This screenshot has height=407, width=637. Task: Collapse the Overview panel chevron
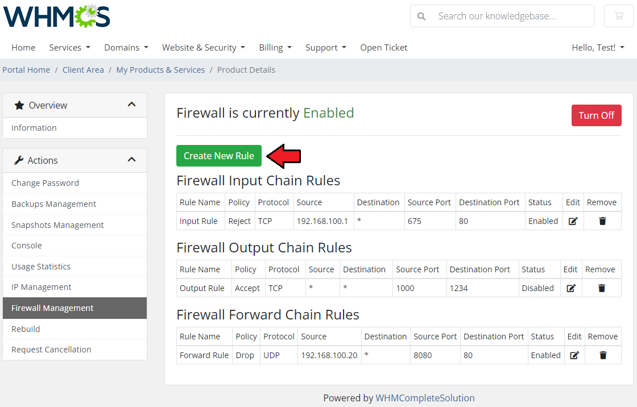(x=131, y=105)
